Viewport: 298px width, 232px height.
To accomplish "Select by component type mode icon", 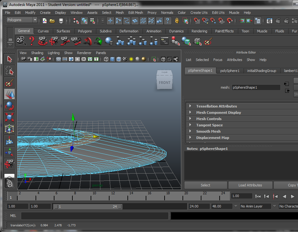I will (x=93, y=21).
